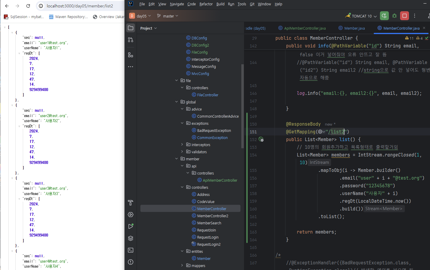Open the Structure tool window icon
430x270 pixels.
(x=131, y=55)
